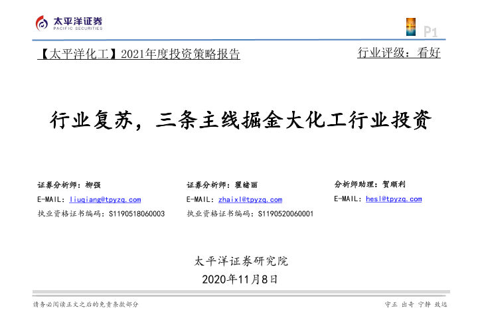Click the footer disclaimer 请务必阅读正文之后的免责条款部分
478x320 pixels.
coord(86,304)
